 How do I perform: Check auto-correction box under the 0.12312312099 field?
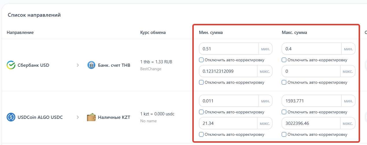pos(201,83)
